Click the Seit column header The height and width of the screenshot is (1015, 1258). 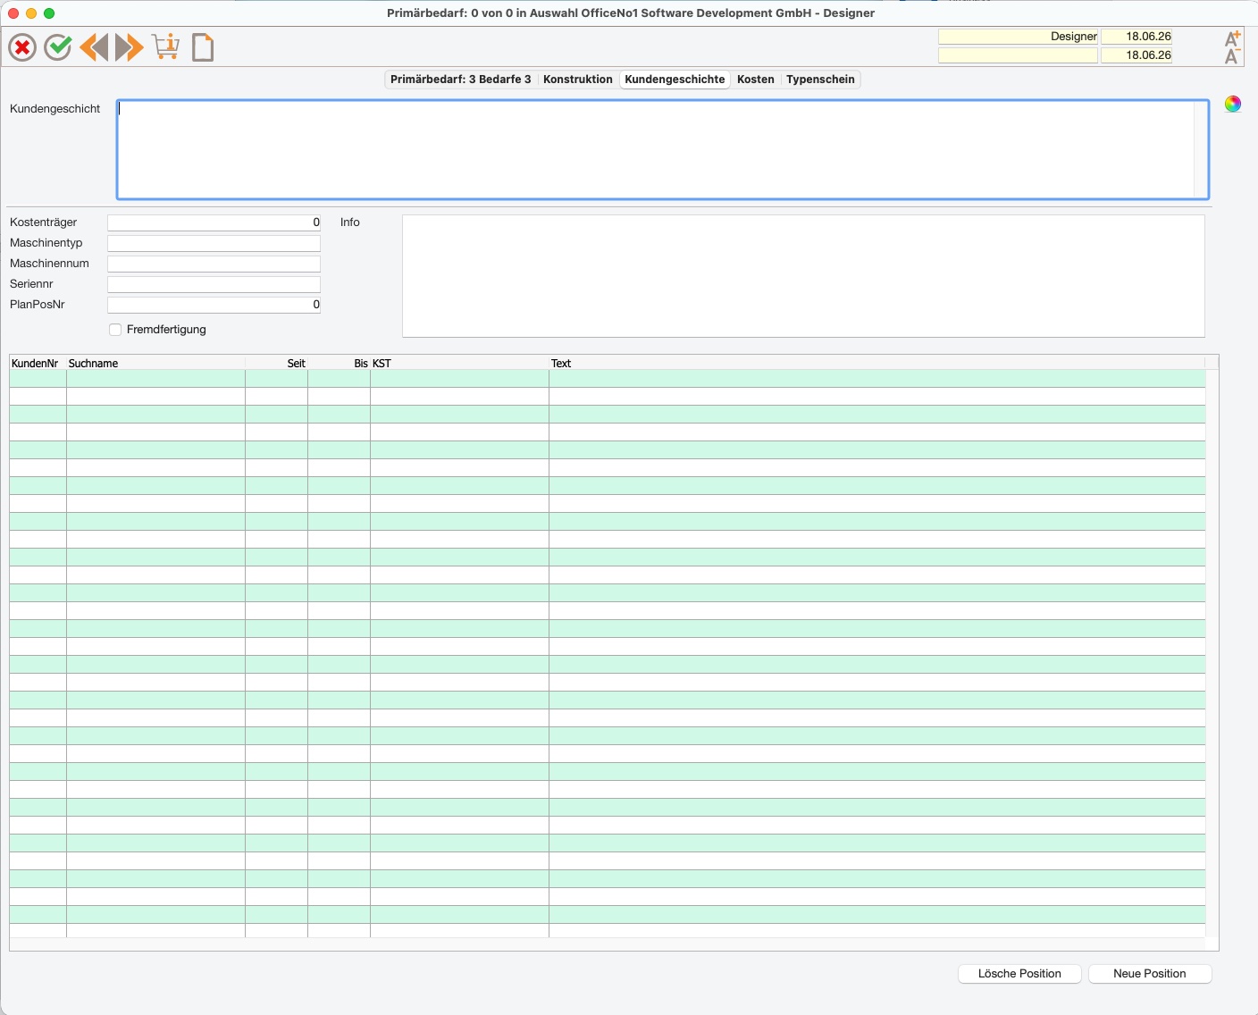(x=277, y=364)
